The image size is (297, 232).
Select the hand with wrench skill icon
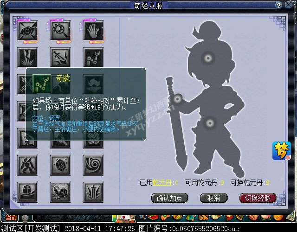[x=93, y=31]
